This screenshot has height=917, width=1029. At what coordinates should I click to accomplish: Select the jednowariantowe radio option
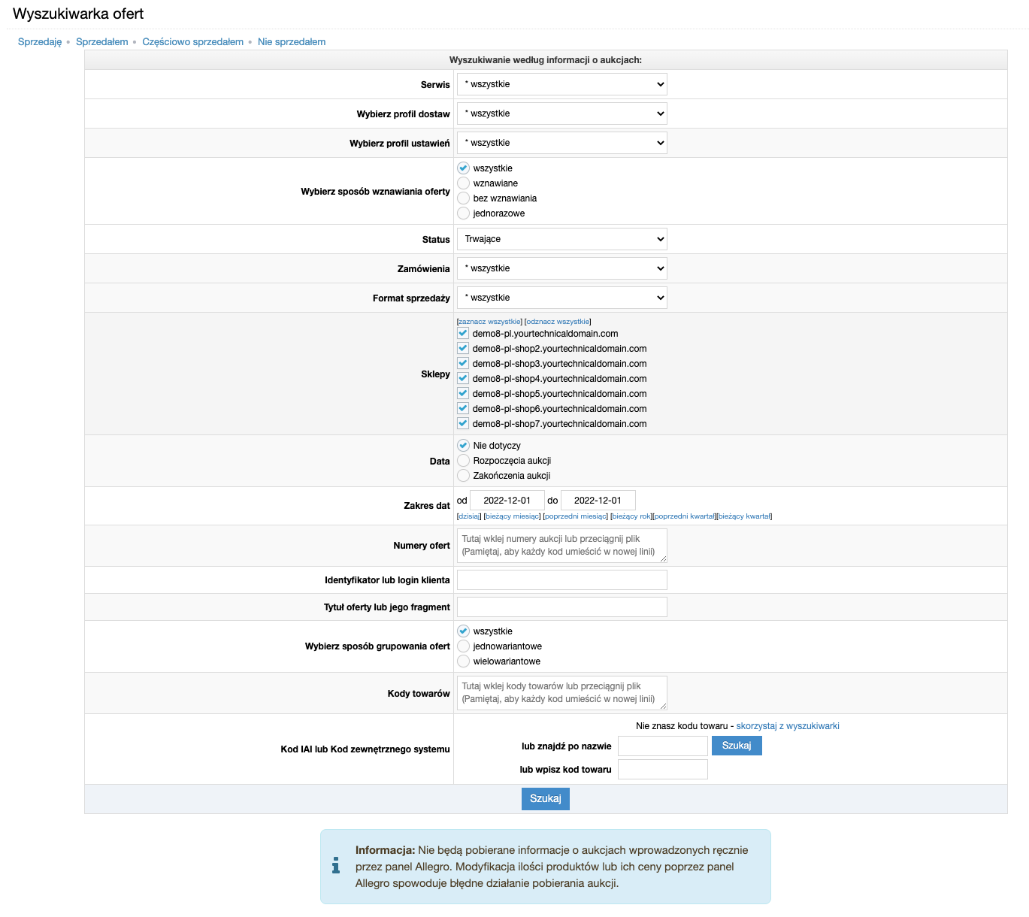click(x=464, y=646)
